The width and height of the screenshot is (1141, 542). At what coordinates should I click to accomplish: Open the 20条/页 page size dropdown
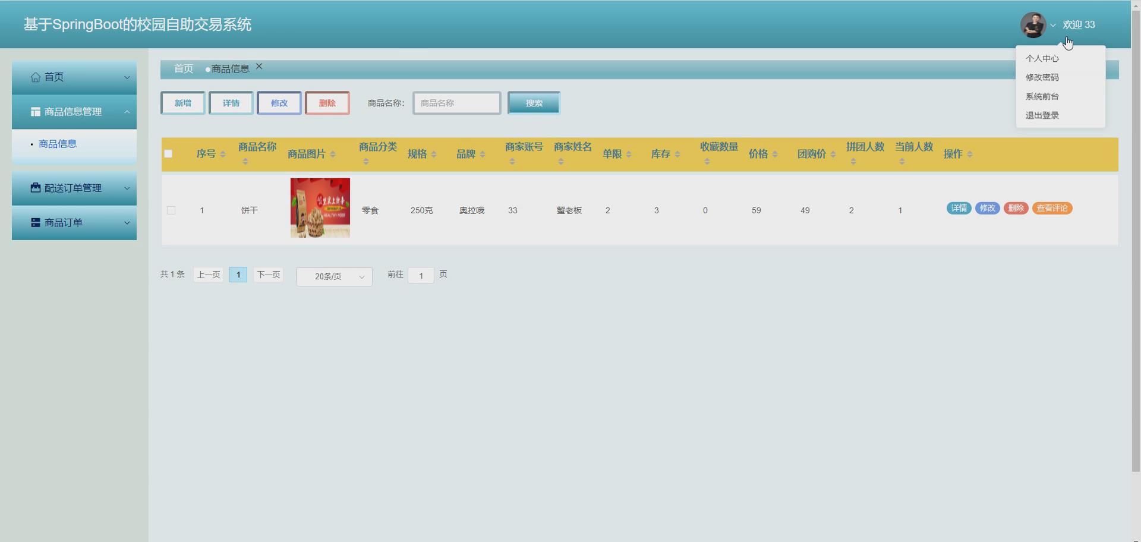click(x=334, y=276)
